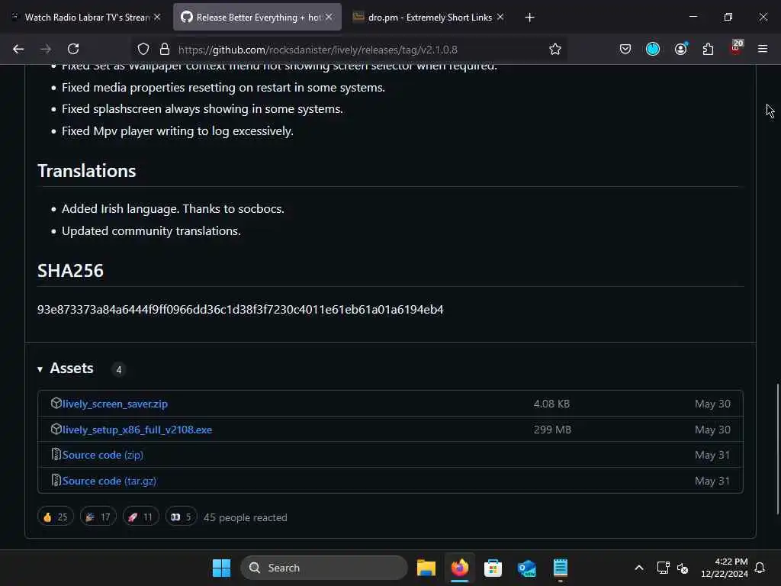The width and height of the screenshot is (781, 586).
Task: Open the Pocket save icon
Action: [x=625, y=49]
